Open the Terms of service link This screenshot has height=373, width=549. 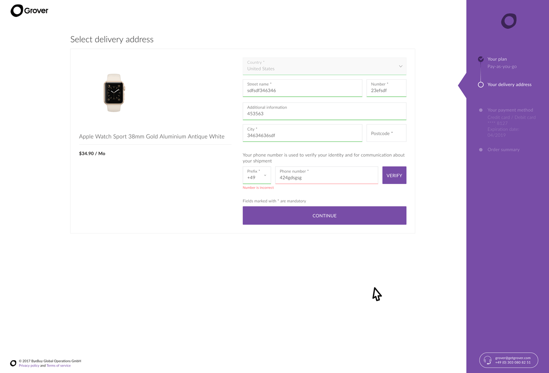59,366
